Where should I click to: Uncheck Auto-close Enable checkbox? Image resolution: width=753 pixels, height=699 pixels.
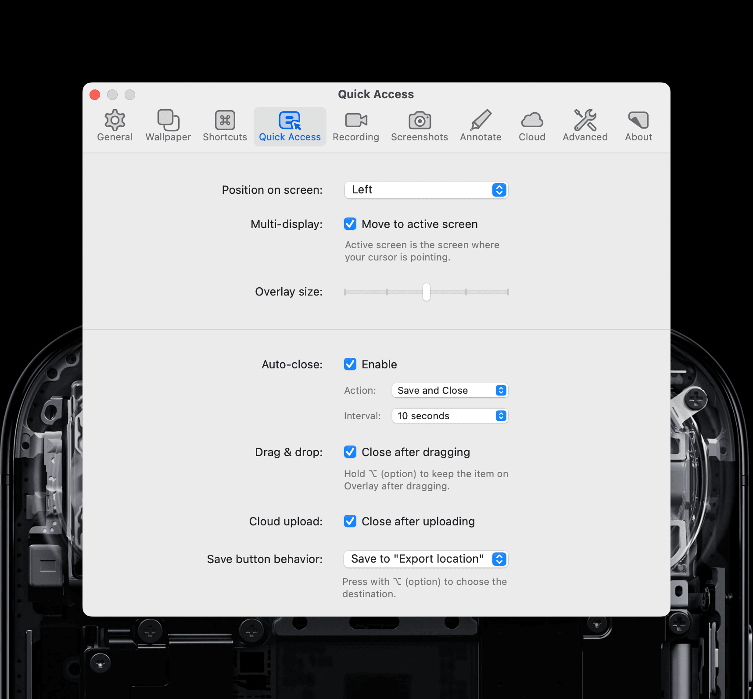(350, 364)
